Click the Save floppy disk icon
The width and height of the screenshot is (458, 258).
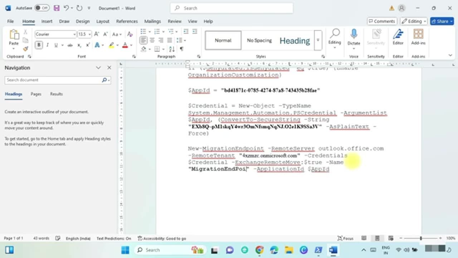click(57, 8)
